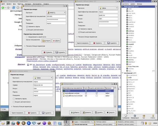Screen dimensions: 158x126
Task: Enable auto-login checkbox for the livejournal.com account row
Action: click(x=97, y=96)
